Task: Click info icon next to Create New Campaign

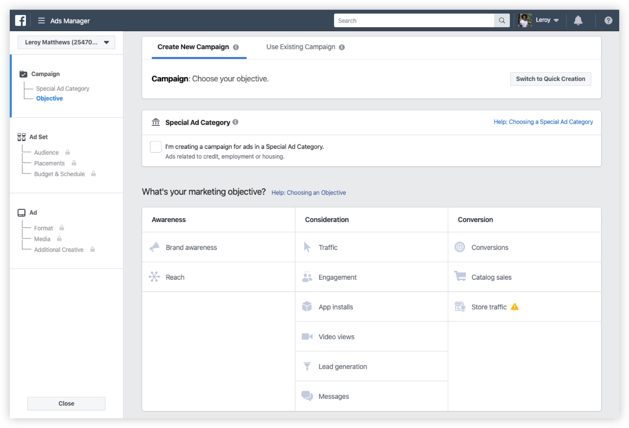Action: click(236, 47)
